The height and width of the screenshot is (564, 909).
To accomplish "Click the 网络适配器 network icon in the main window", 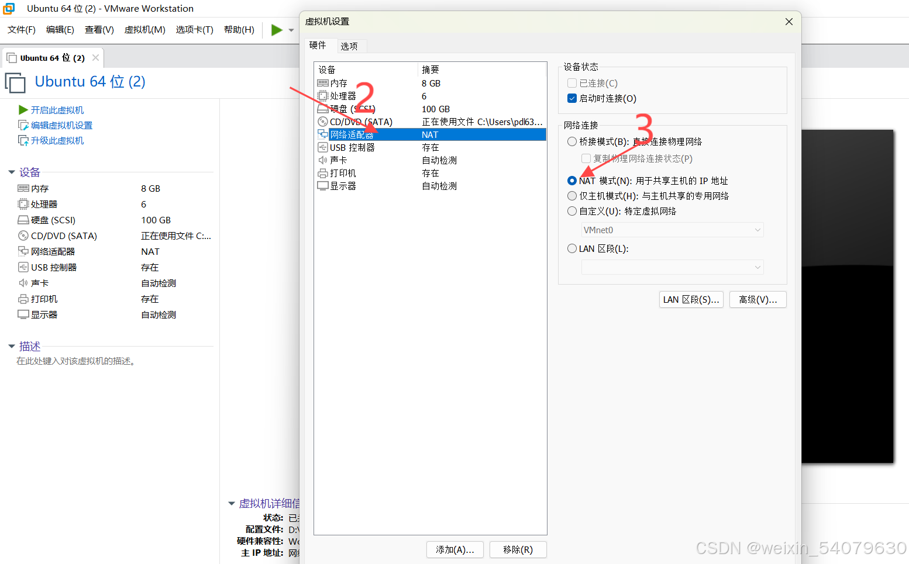I will [23, 251].
